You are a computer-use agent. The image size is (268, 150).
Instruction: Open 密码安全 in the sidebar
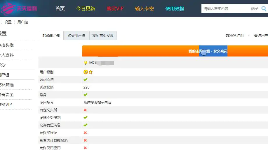coord(7,95)
